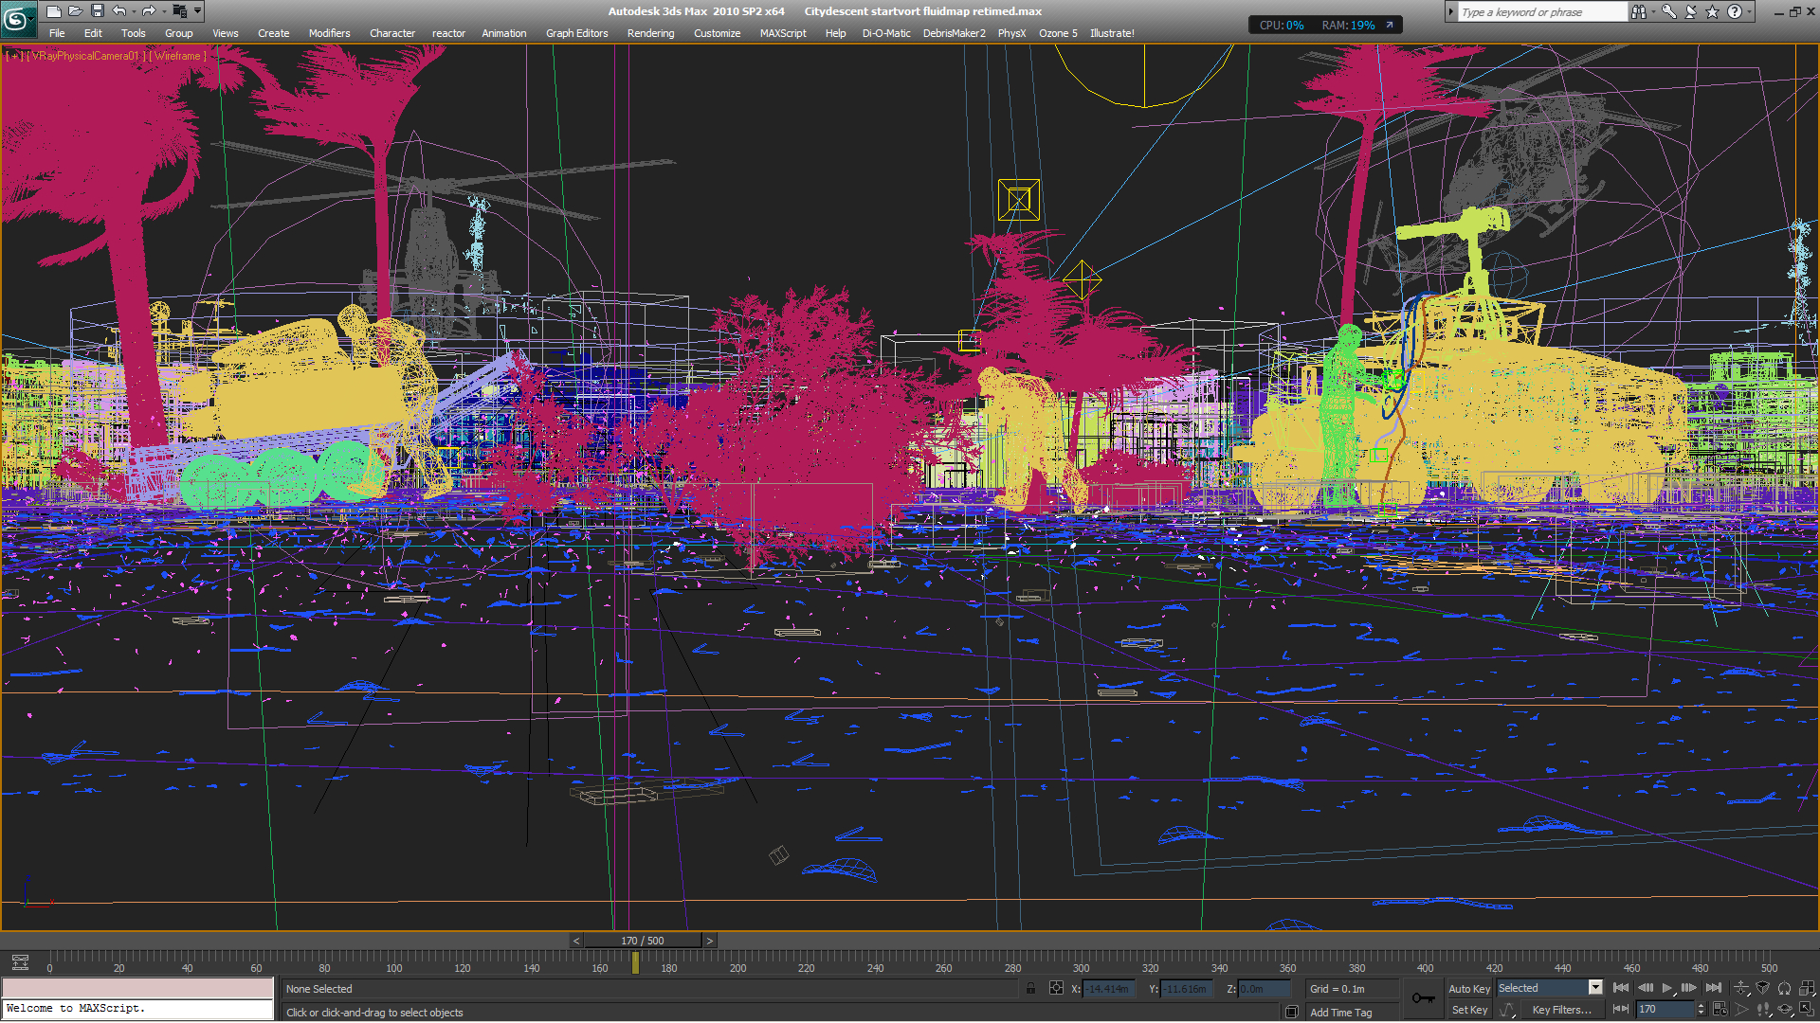
Task: Click the Save File icon
Action: 97,11
